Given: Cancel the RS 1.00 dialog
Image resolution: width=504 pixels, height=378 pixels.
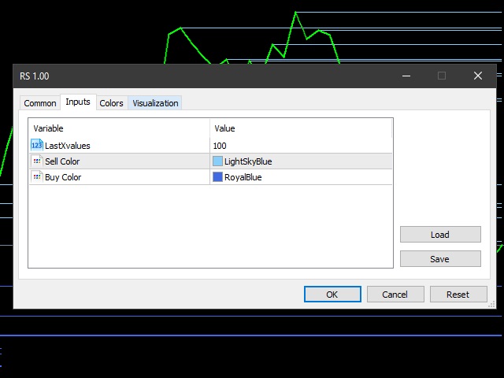Looking at the screenshot, I should point(395,294).
